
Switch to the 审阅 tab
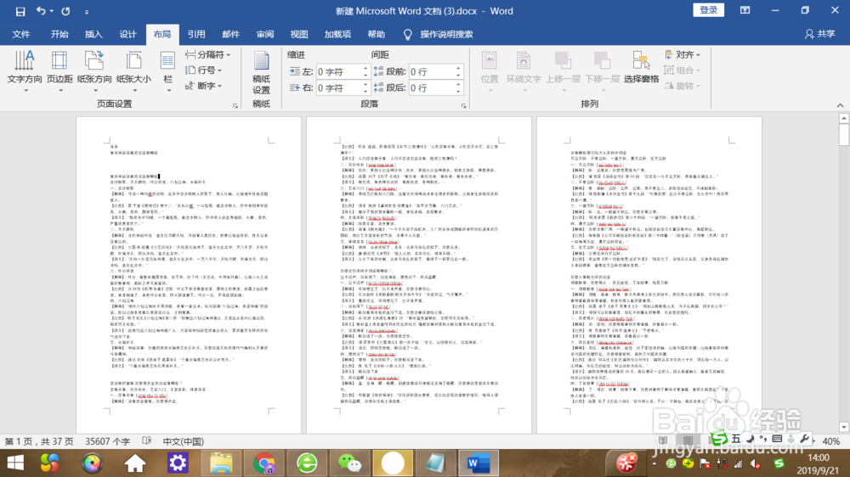point(264,34)
